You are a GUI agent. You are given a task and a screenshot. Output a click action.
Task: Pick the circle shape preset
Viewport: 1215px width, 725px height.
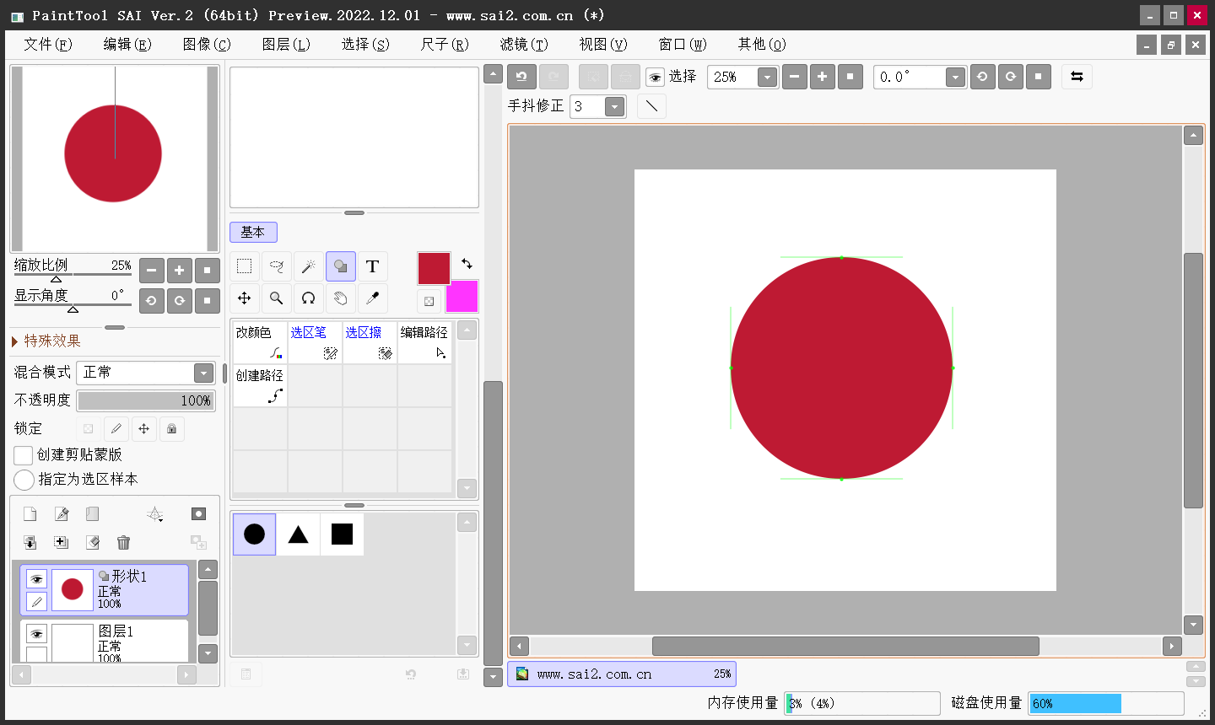point(254,534)
